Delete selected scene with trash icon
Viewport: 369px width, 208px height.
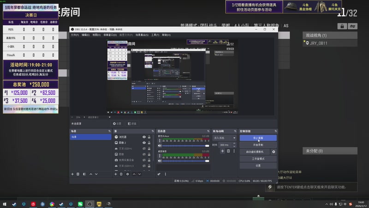pyautogui.click(x=78, y=174)
